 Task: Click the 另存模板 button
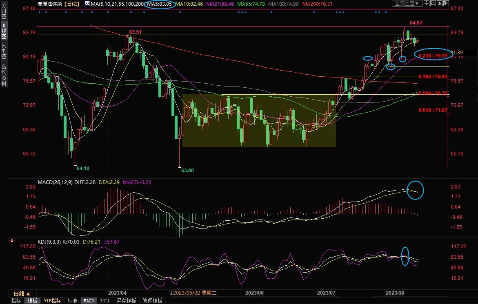click(x=126, y=301)
